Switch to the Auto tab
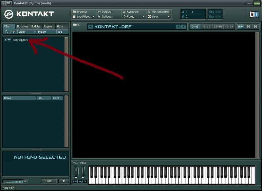The width and height of the screenshot is (262, 191). (x=62, y=26)
